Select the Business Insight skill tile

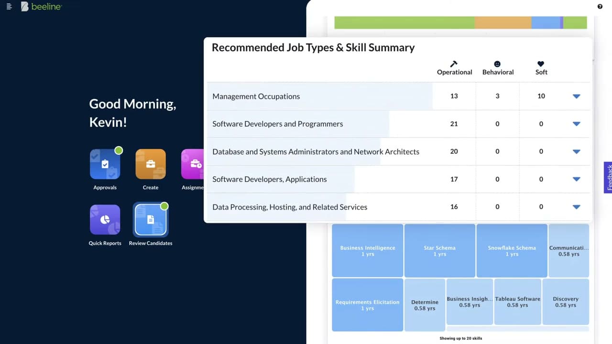click(470, 302)
